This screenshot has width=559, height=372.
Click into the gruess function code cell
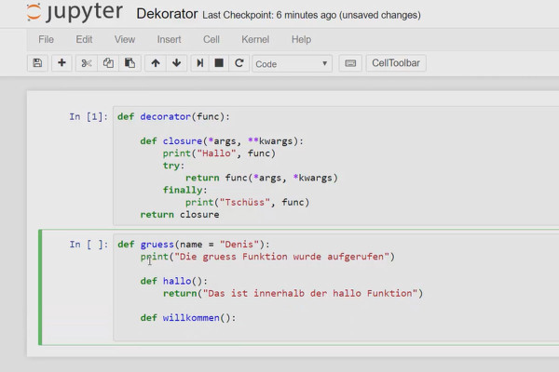[335, 287]
